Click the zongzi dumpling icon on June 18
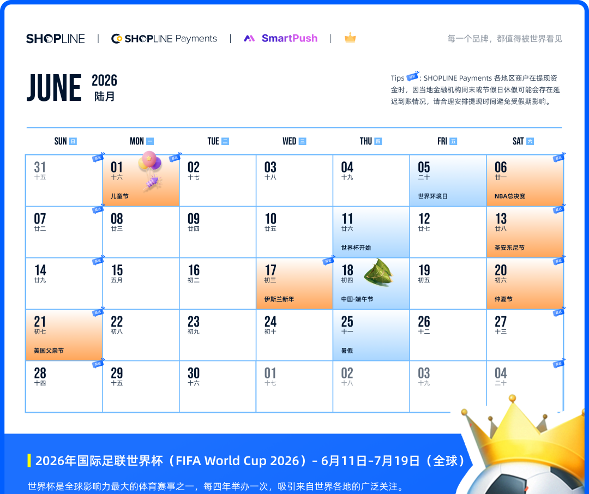This screenshot has height=494, width=589. pyautogui.click(x=378, y=272)
